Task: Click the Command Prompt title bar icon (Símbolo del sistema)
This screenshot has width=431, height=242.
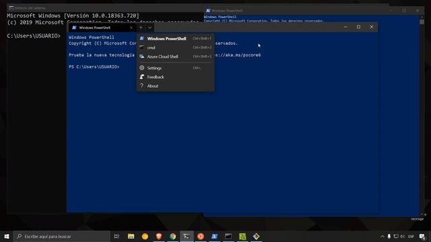Action: click(11, 8)
